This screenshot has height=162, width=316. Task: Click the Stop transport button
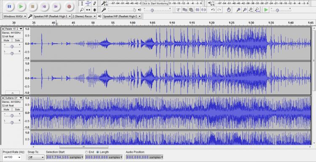click(32, 6)
